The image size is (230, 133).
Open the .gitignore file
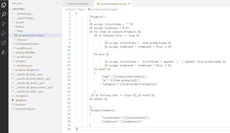click(x=21, y=100)
